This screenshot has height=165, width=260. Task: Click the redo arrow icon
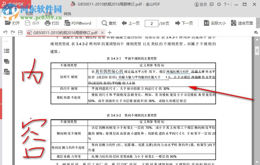(x=13, y=33)
